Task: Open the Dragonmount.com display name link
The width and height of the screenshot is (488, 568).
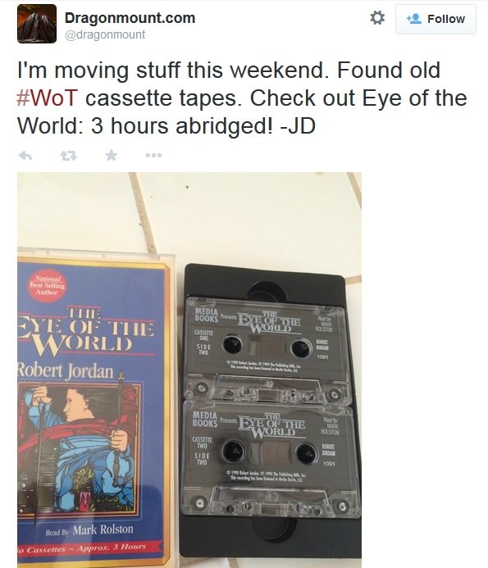Action: click(x=130, y=18)
